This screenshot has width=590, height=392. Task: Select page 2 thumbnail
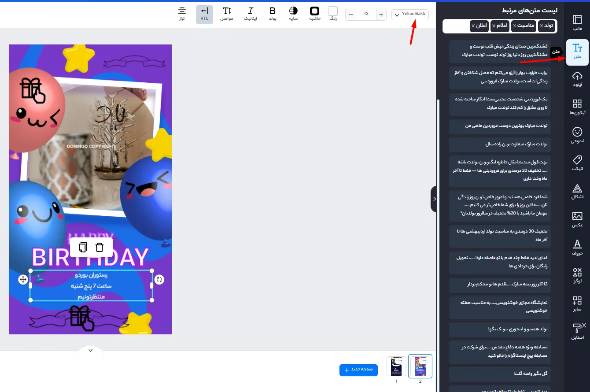point(420,366)
